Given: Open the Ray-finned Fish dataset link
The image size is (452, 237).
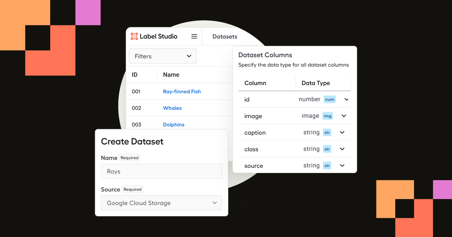Looking at the screenshot, I should point(182,91).
